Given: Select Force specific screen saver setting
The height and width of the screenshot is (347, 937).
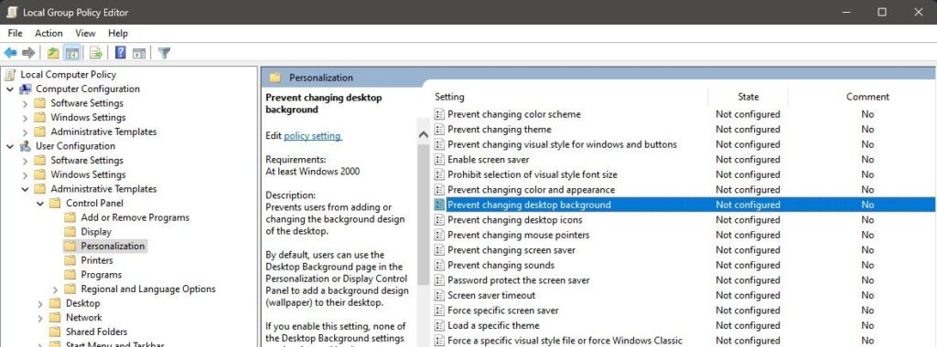Looking at the screenshot, I should [x=503, y=310].
